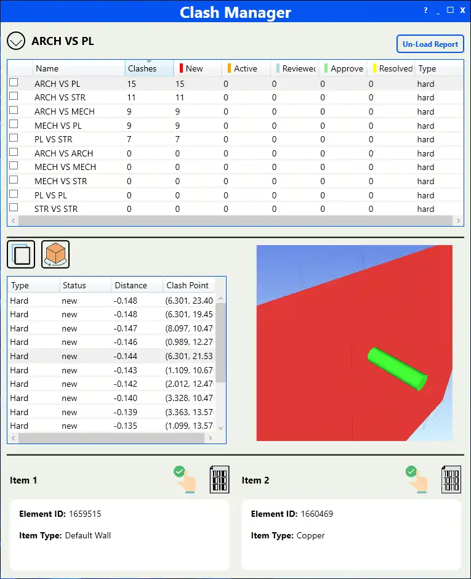The image size is (471, 579).
Task: Click the 3D clash preview image
Action: click(x=354, y=342)
